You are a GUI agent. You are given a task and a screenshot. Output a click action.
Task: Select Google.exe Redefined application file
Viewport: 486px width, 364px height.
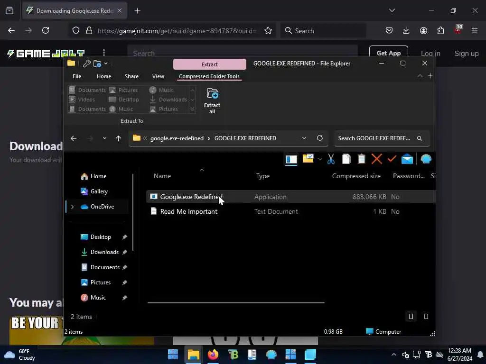(291, 197)
